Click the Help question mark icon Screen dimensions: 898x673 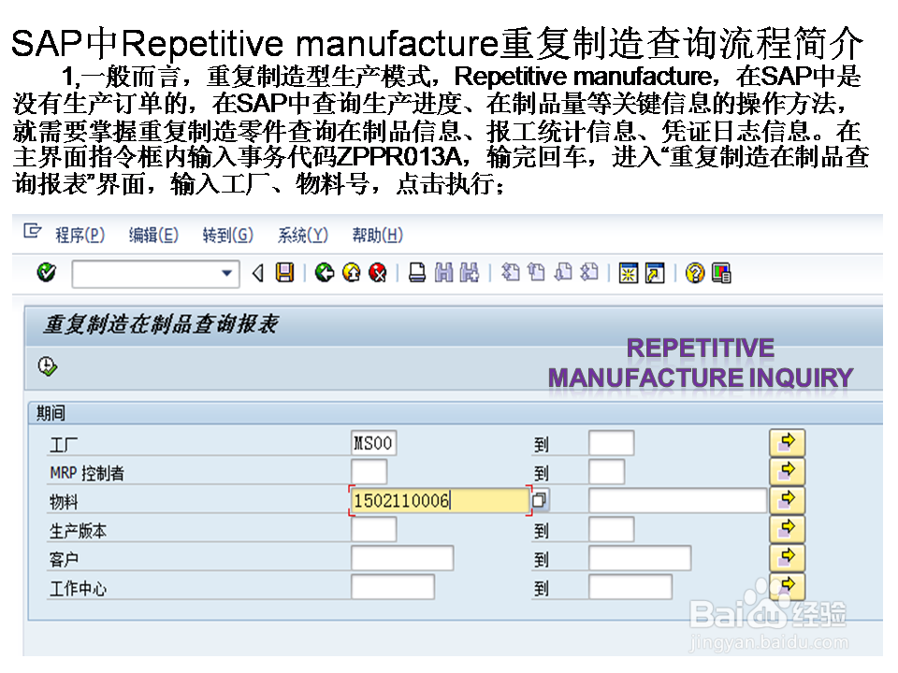[693, 272]
